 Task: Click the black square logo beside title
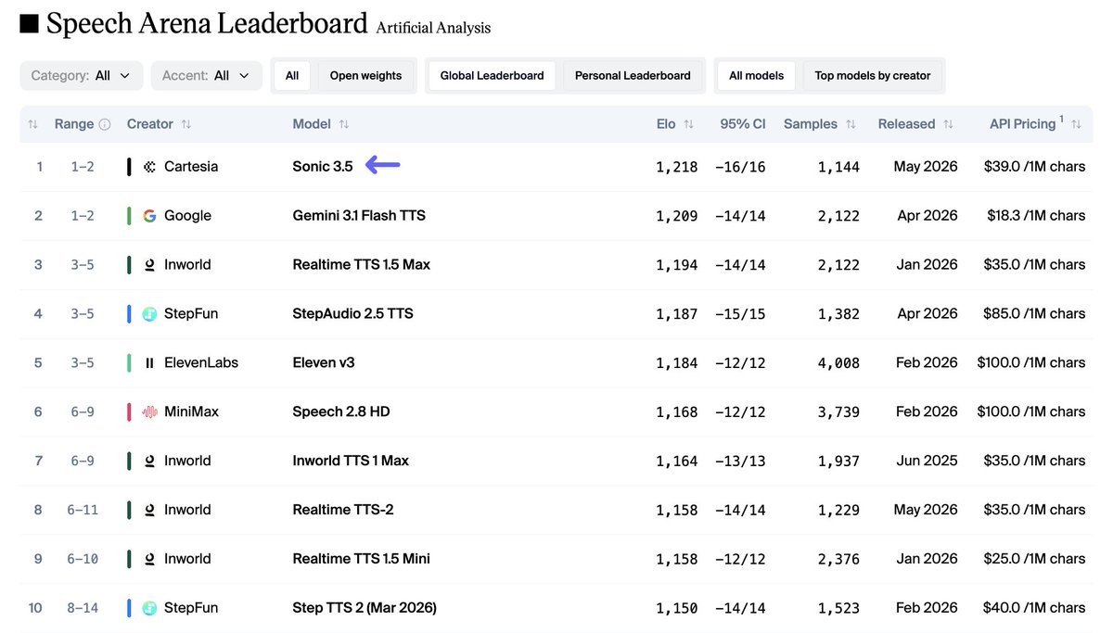30,24
